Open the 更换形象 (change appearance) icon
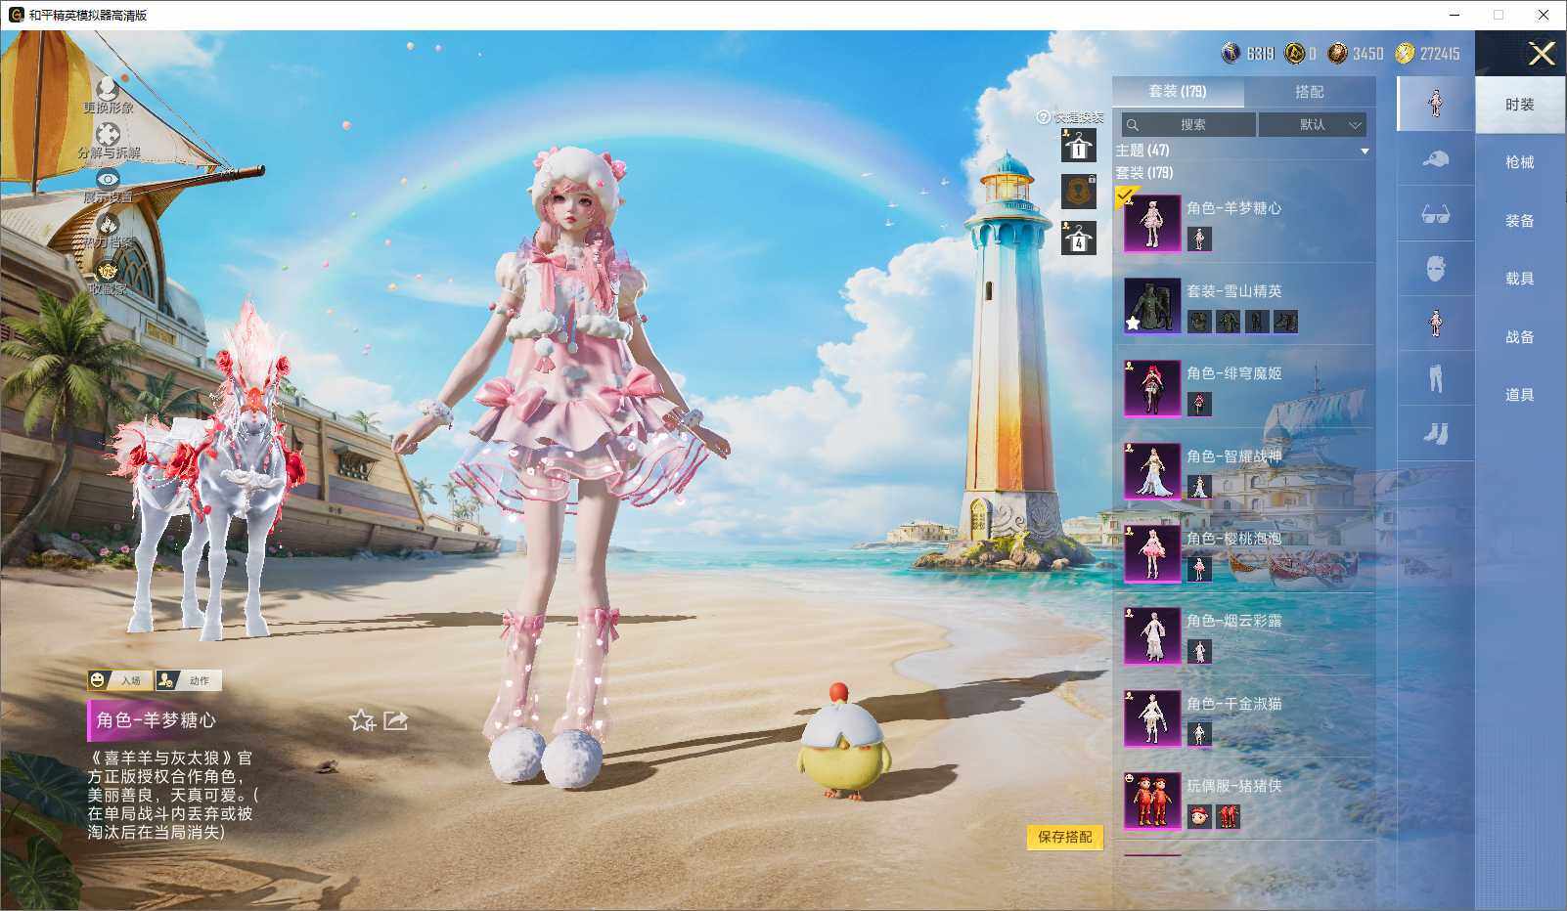Viewport: 1567px width, 911px height. 108,89
